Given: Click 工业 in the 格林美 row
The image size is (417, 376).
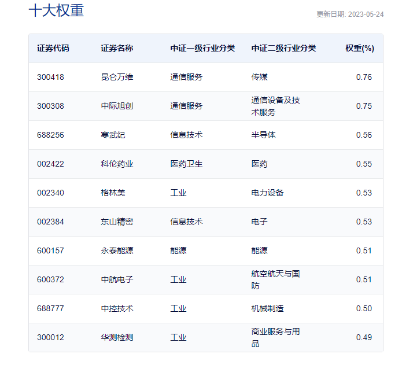Looking at the screenshot, I should click(178, 193).
